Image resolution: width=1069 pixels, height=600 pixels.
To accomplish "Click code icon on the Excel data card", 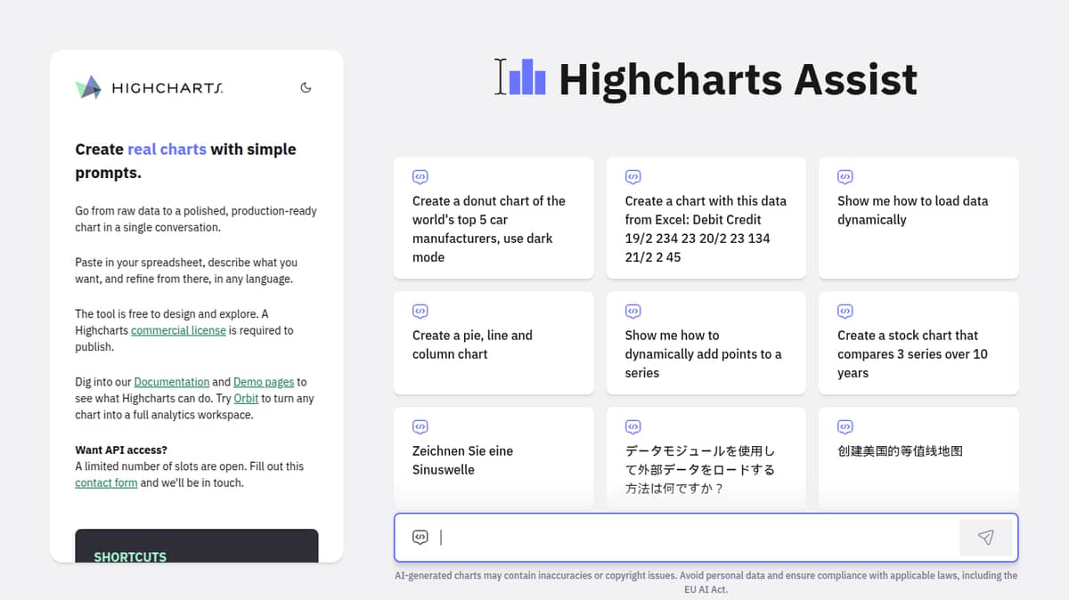I will coord(632,177).
